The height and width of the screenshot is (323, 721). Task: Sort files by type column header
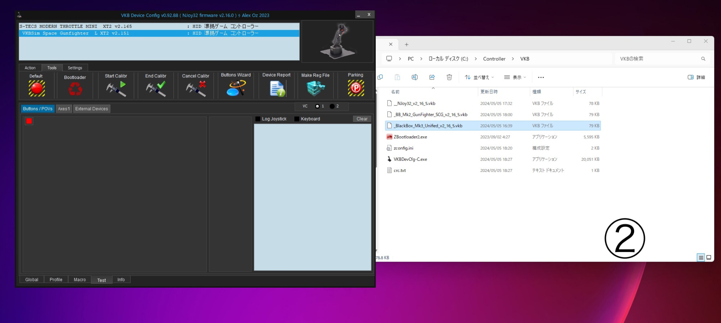537,92
